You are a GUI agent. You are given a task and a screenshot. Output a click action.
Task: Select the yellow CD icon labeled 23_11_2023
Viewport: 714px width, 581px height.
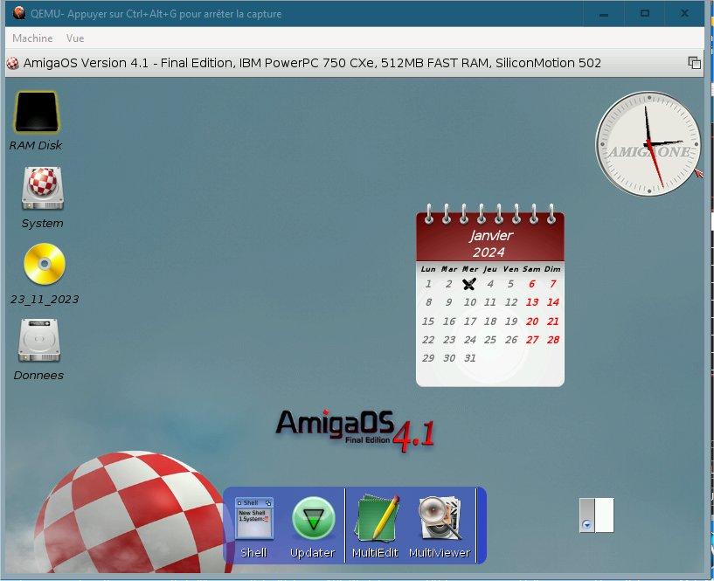click(x=45, y=264)
